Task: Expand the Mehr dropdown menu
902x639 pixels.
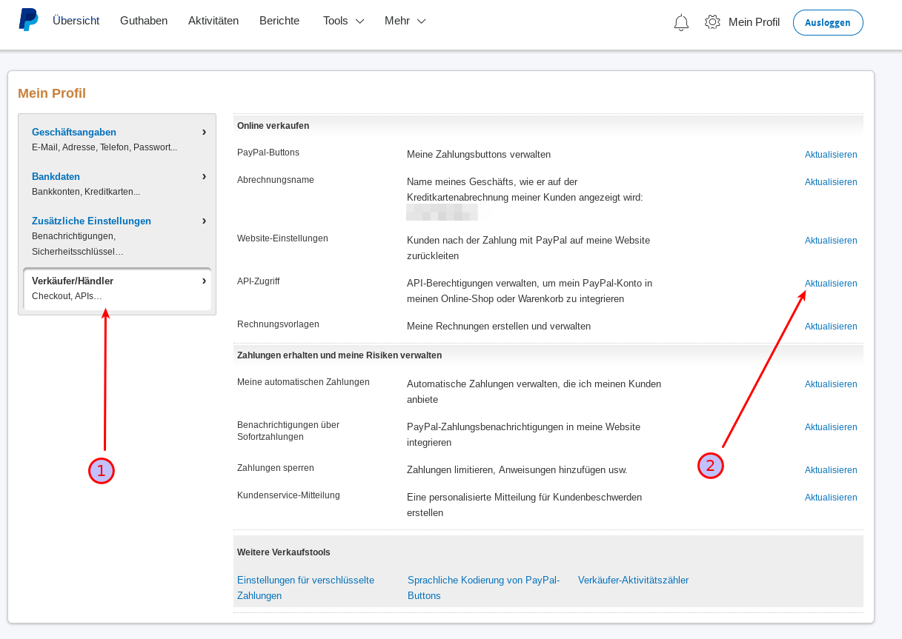Action: (x=405, y=21)
